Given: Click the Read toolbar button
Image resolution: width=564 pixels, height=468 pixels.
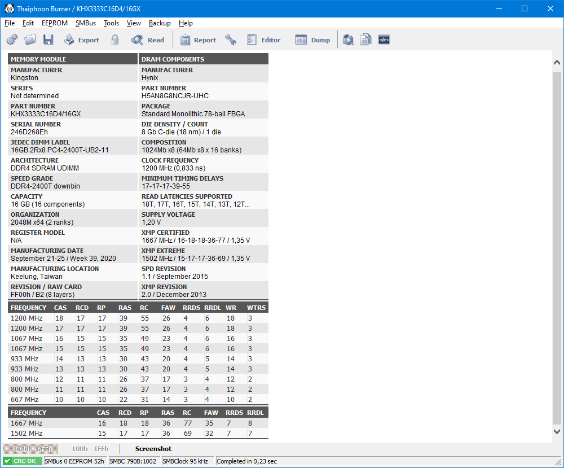Looking at the screenshot, I should [x=147, y=40].
